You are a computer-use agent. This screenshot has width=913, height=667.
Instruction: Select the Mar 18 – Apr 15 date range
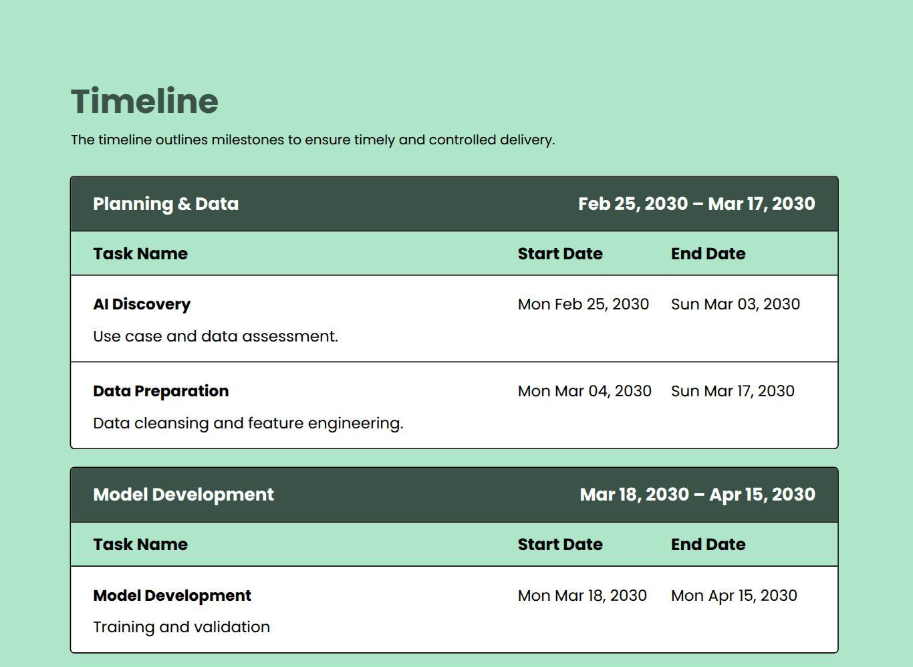(697, 495)
